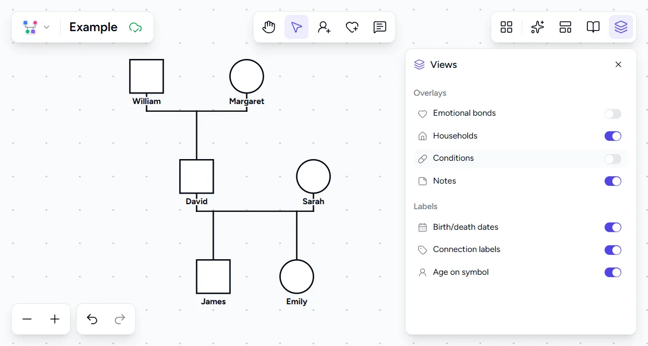Screen dimensions: 648x346
Task: Toggle the Views layers icon
Action: pos(621,27)
